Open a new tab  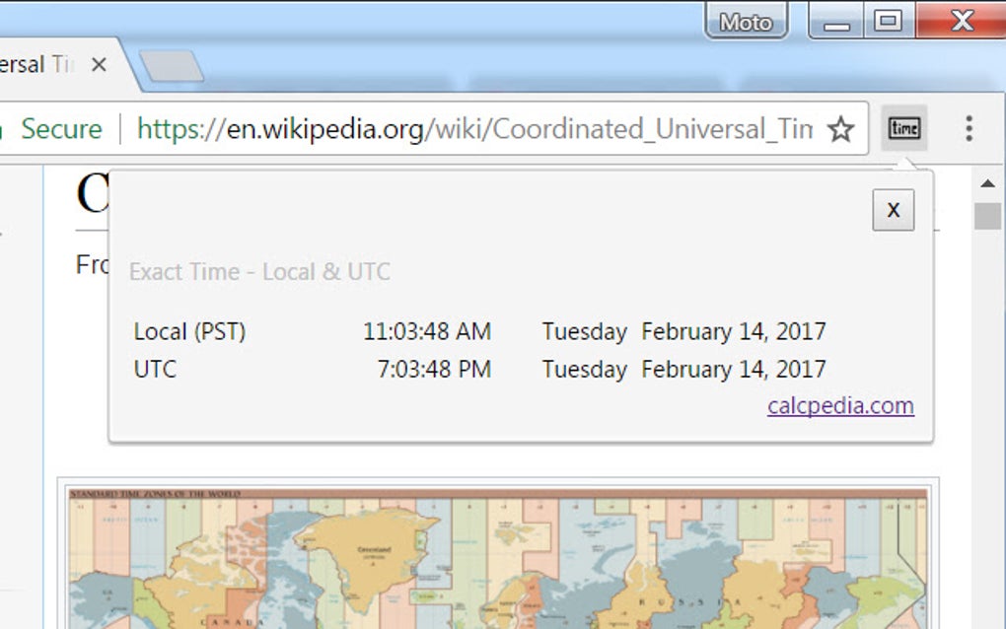click(170, 66)
